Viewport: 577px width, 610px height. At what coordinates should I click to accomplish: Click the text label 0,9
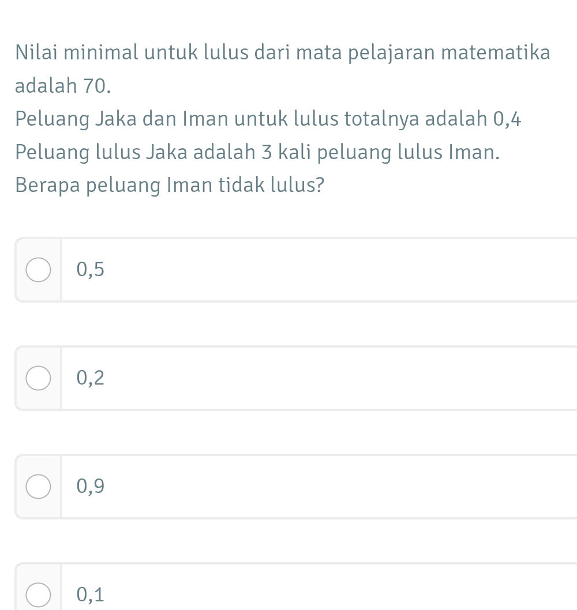[90, 485]
